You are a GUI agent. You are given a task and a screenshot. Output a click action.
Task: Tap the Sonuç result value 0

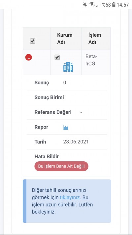tap(64, 83)
